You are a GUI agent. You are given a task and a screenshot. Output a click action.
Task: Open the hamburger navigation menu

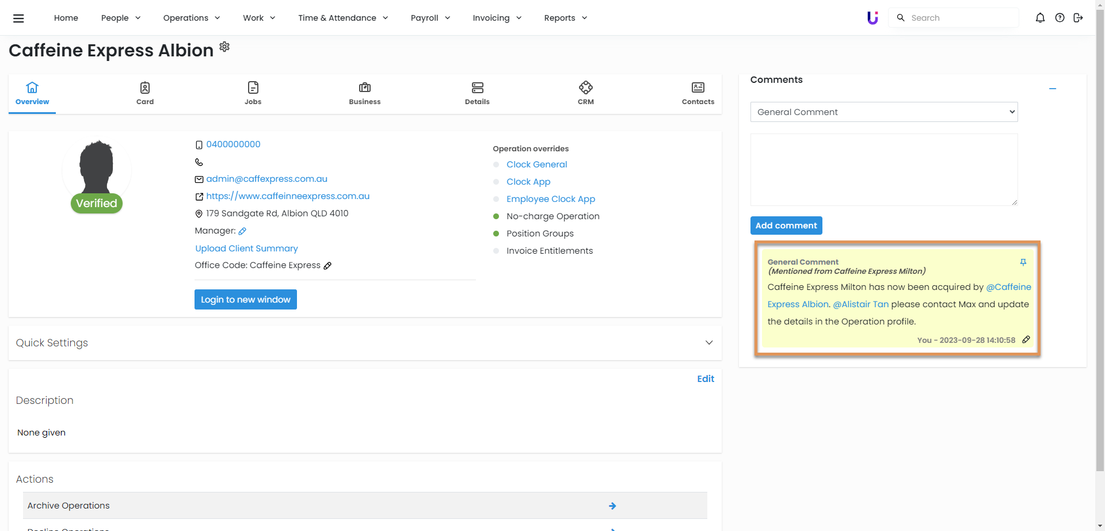pos(18,18)
